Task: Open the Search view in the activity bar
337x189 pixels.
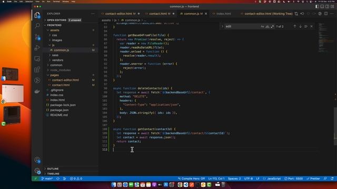Action: coord(37,26)
